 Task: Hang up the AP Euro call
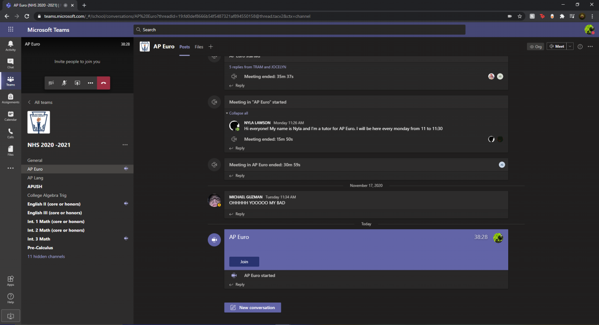coord(103,83)
